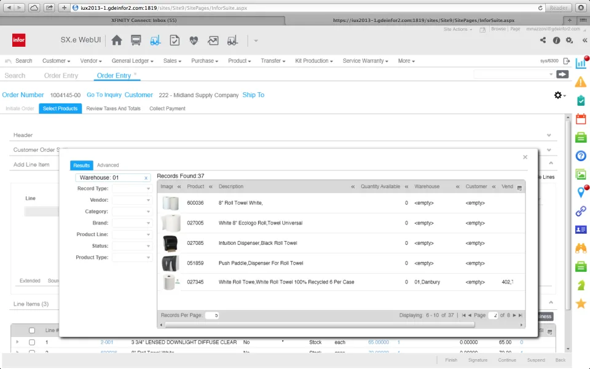
Task: Switch to the Results tab
Action: tap(81, 165)
